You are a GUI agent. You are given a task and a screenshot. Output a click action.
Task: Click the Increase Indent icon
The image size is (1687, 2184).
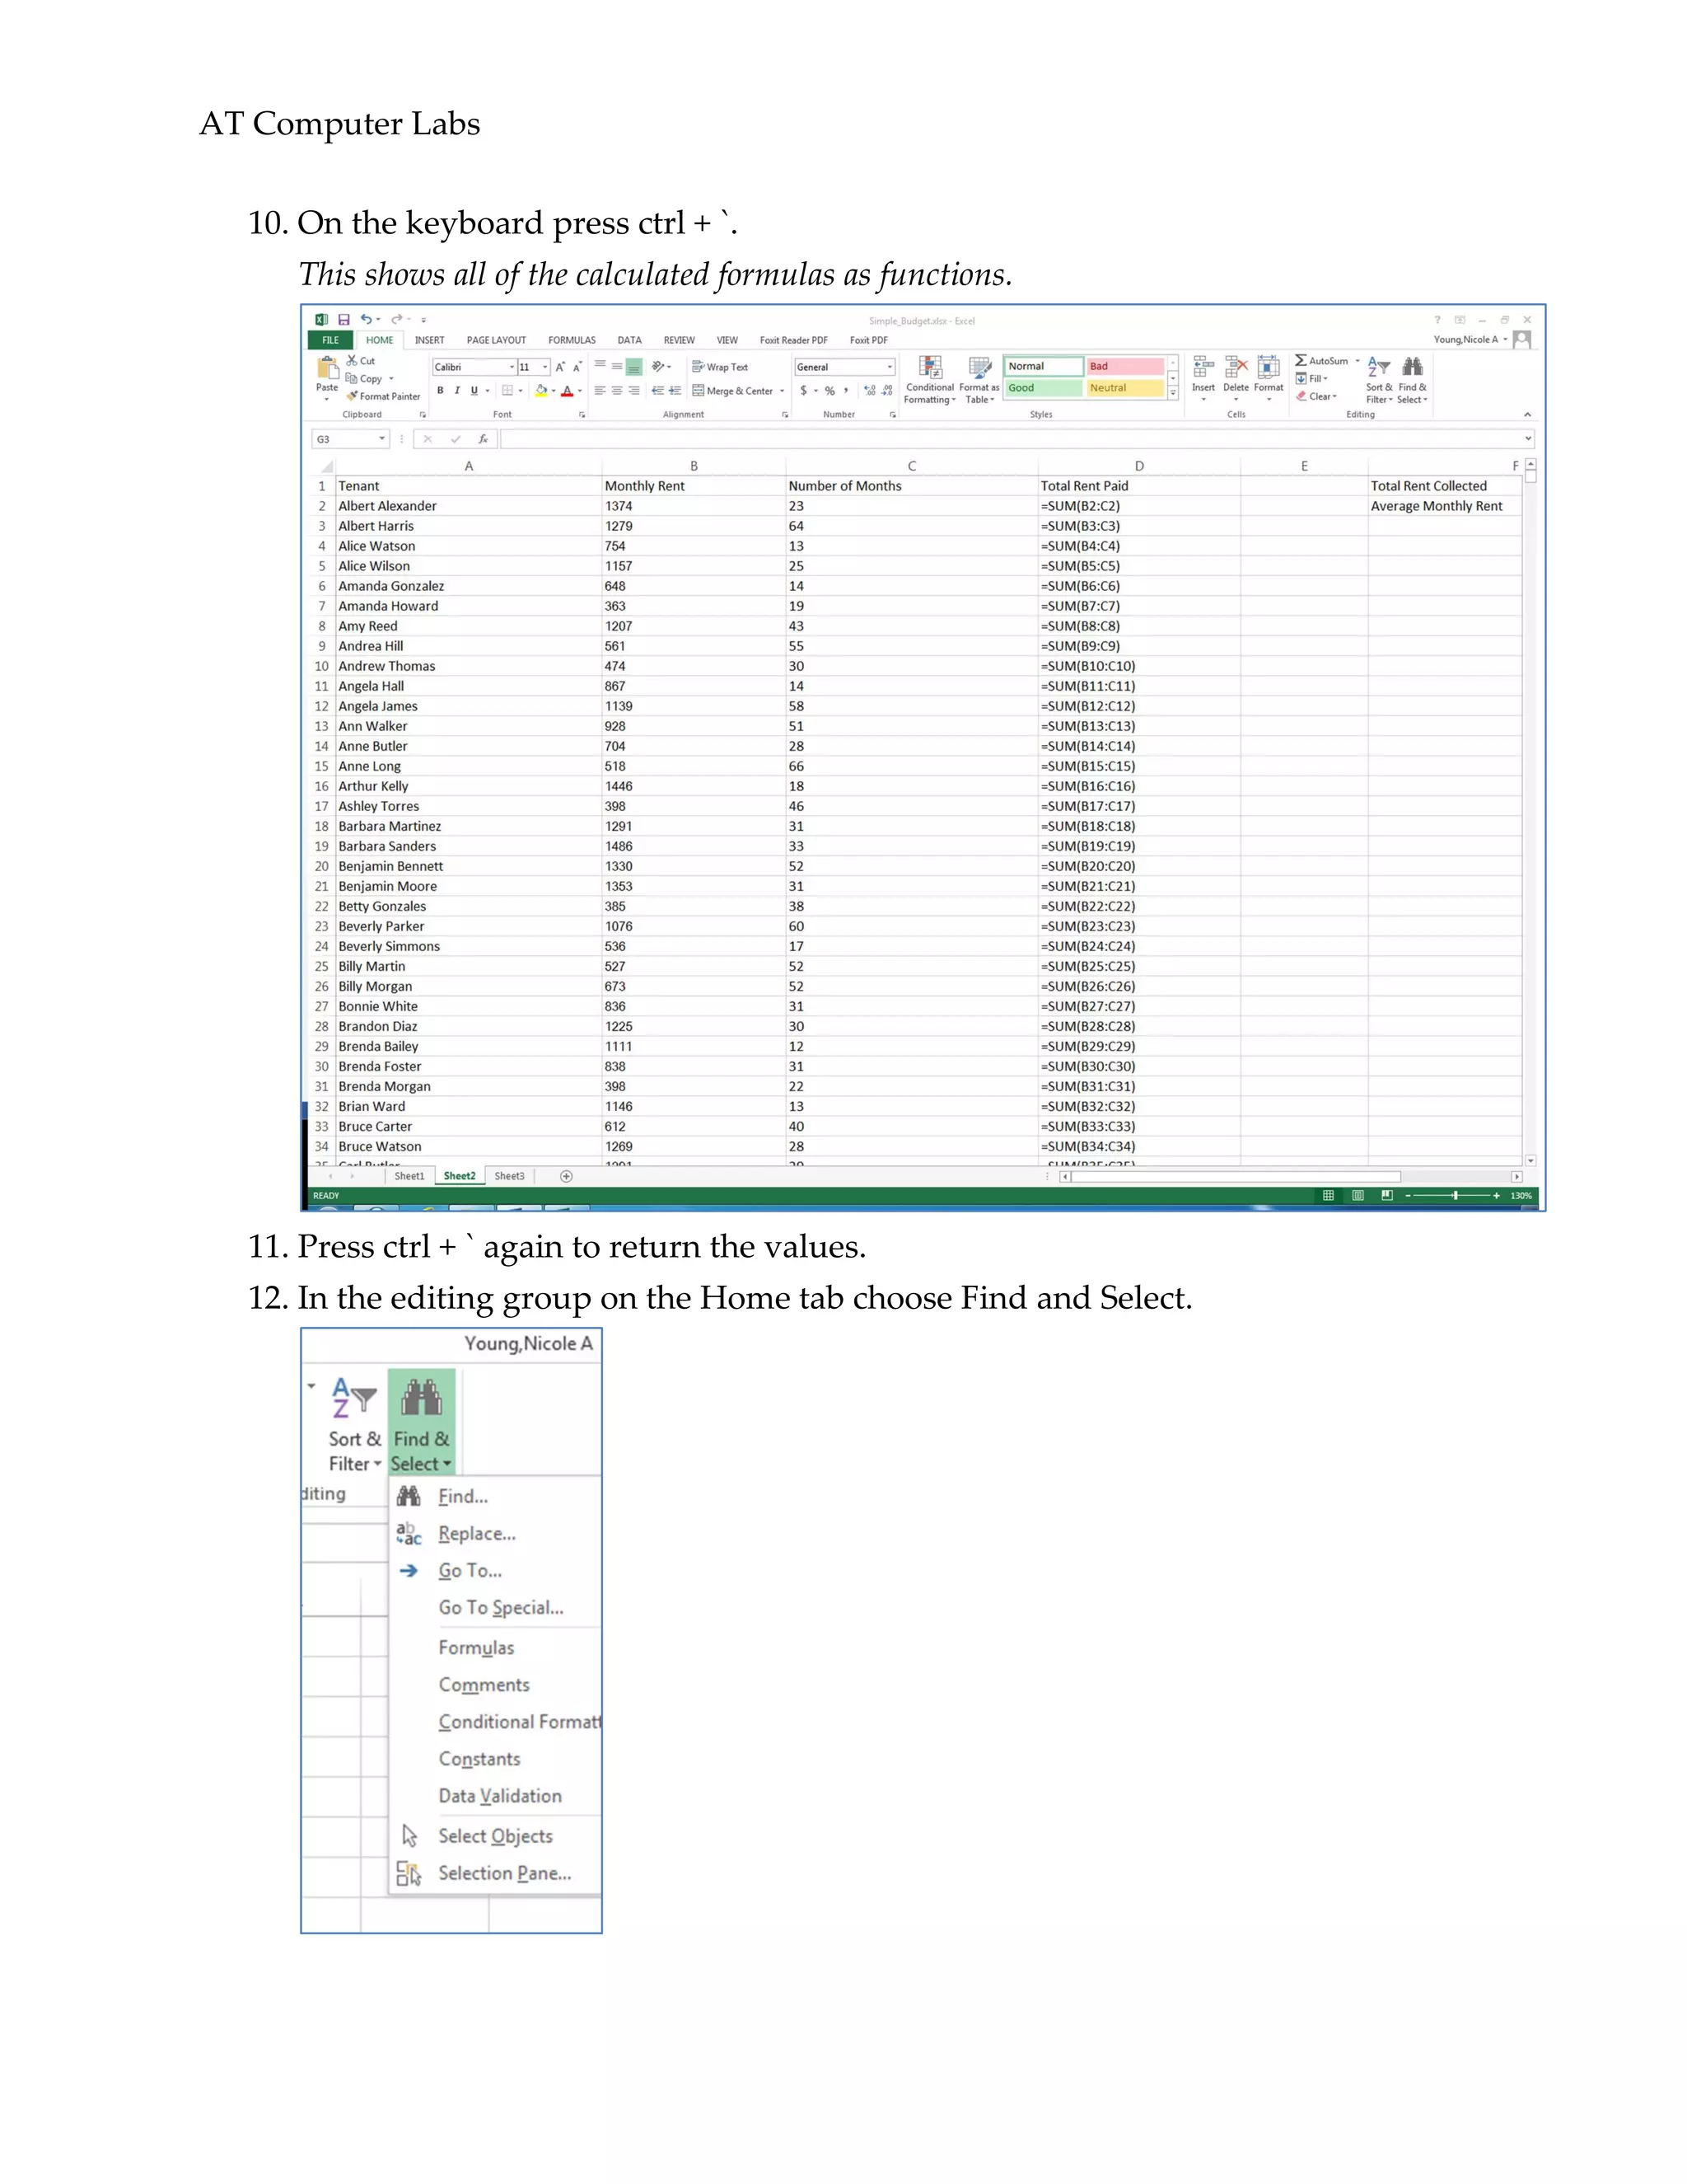pyautogui.click(x=675, y=391)
